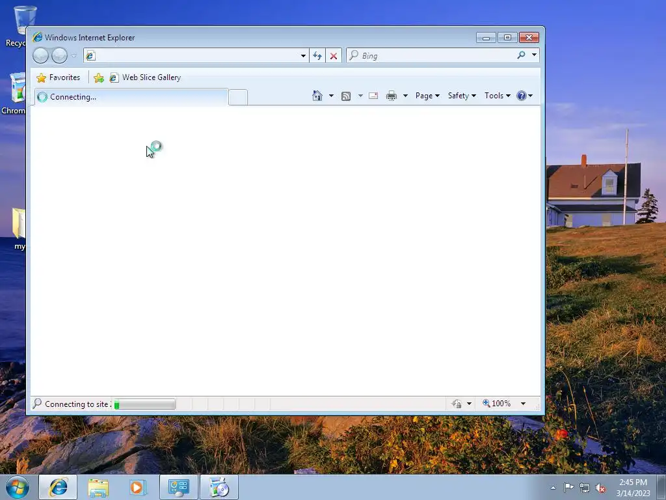Click the Help question mark icon

click(522, 96)
